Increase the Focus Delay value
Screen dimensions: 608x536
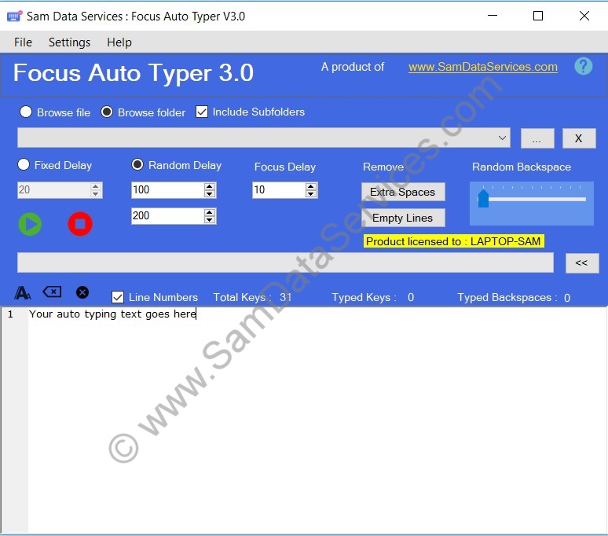(x=310, y=186)
